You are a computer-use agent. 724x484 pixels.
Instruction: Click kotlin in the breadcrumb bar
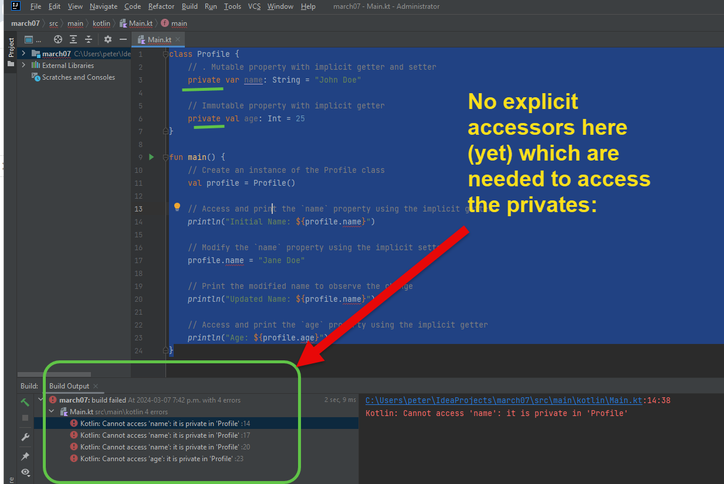[x=102, y=23]
